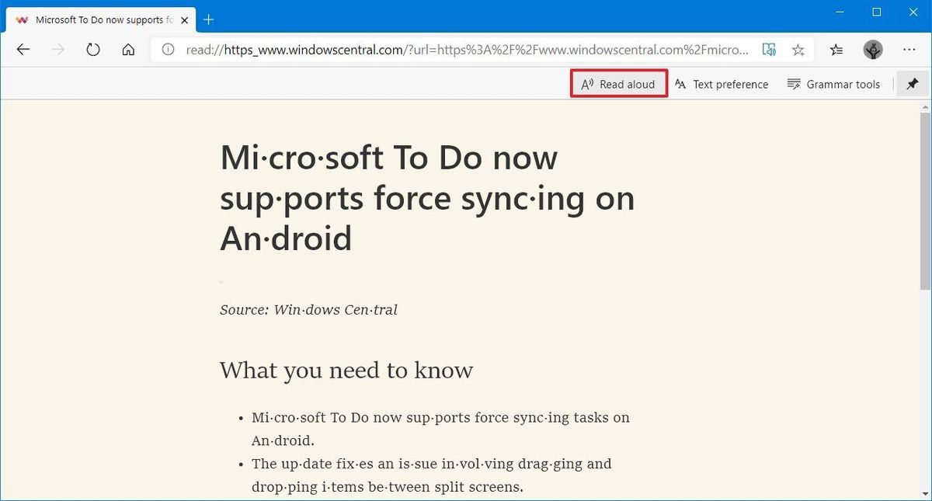View site information in the address bar
The image size is (932, 501).
(167, 49)
